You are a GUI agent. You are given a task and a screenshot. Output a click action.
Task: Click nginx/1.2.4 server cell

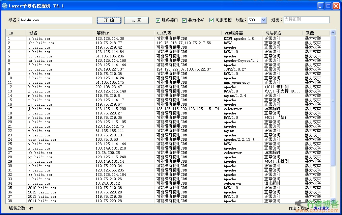235,96
